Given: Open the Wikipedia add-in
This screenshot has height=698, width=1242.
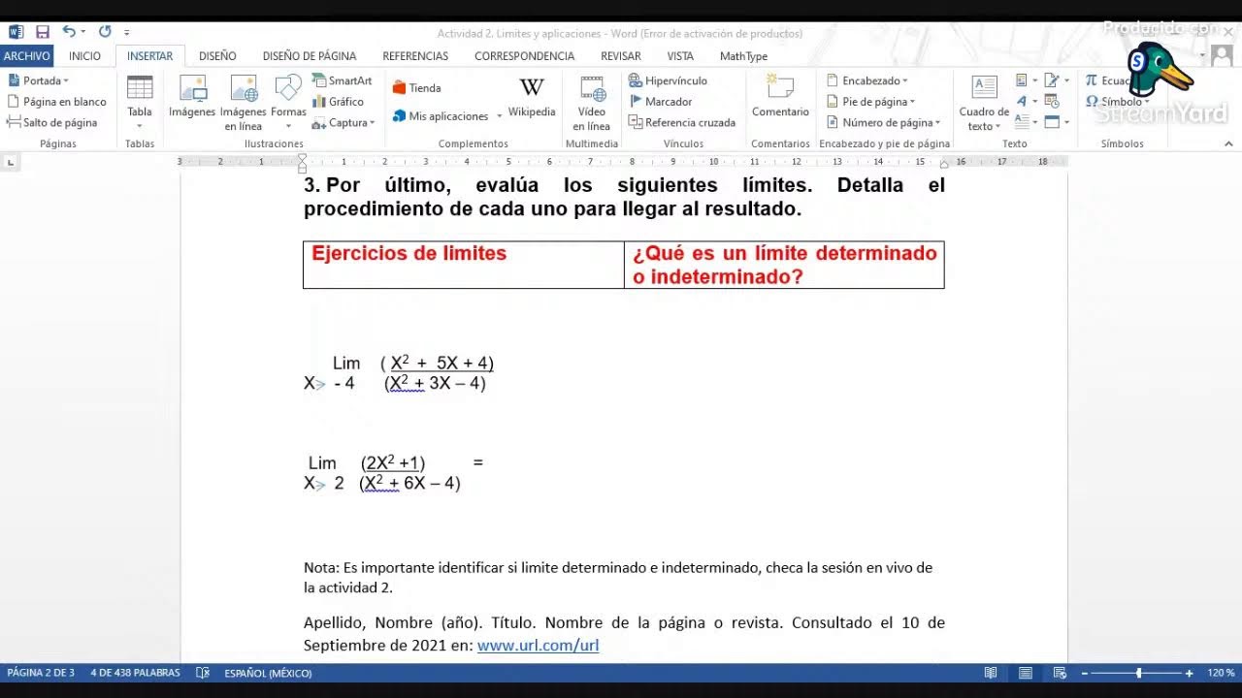Looking at the screenshot, I should click(532, 98).
